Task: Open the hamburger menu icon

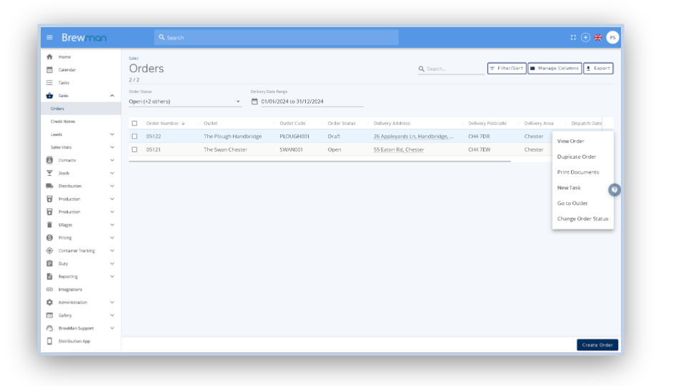Action: 49,38
